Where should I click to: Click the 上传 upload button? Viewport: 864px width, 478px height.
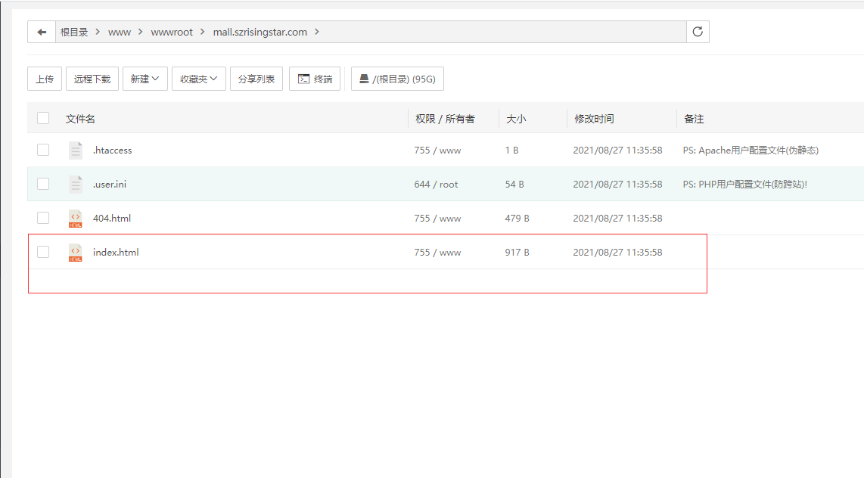[x=45, y=79]
